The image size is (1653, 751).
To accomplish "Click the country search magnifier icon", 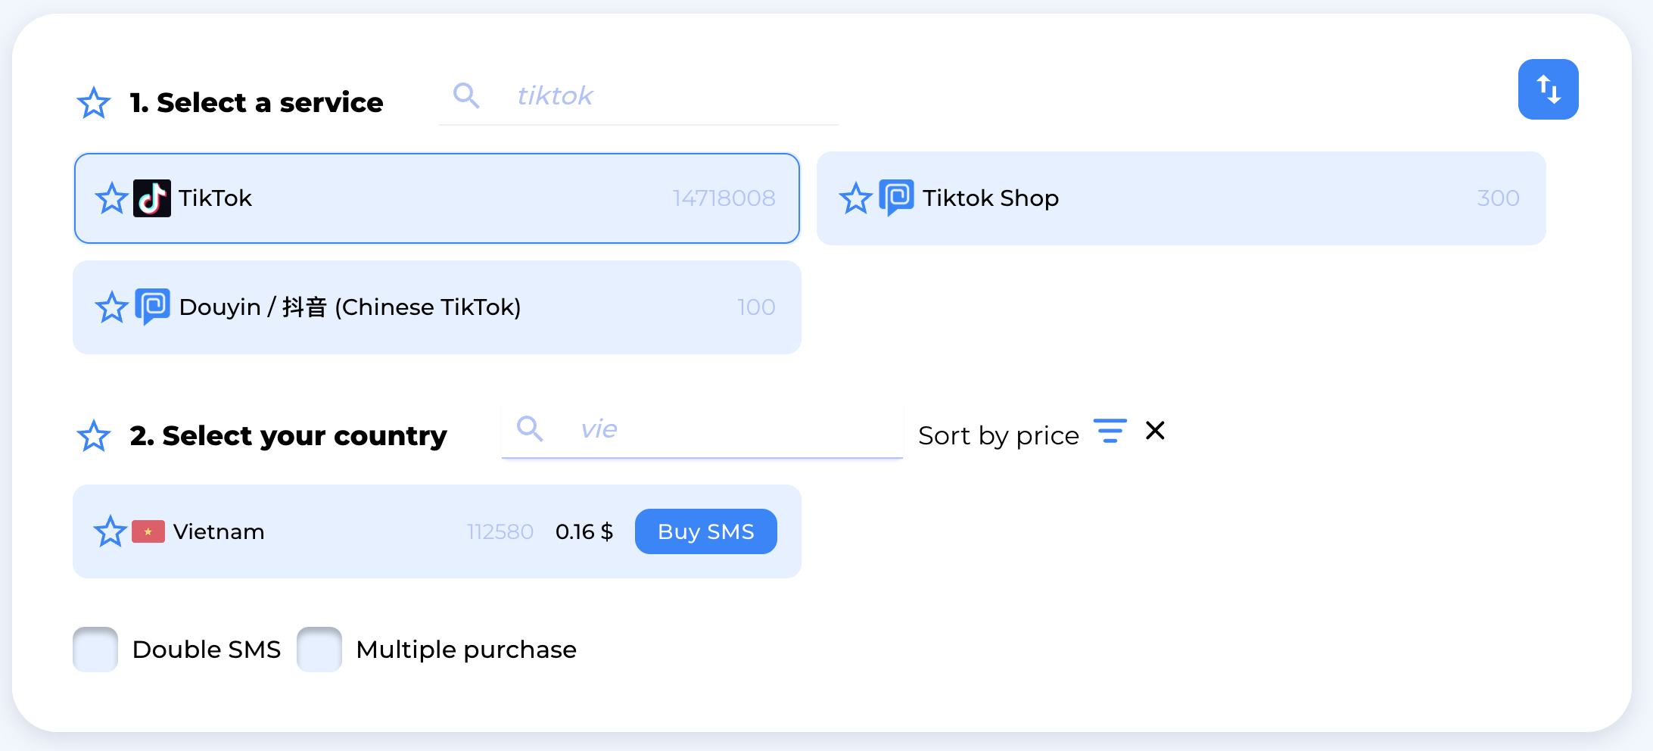I will coord(530,429).
